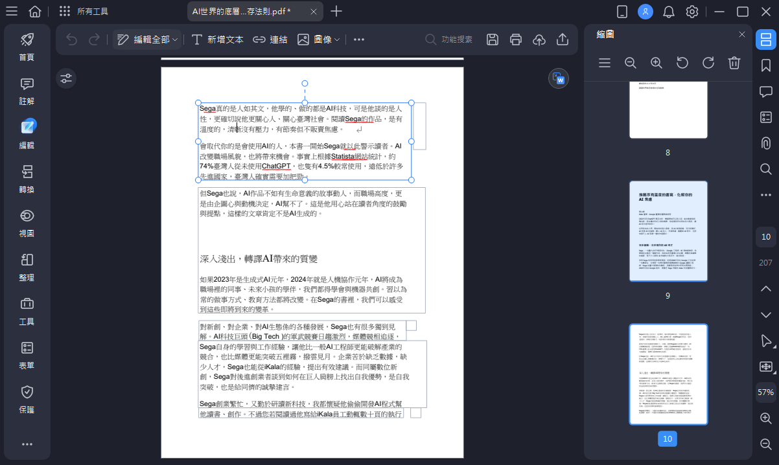Viewport: 779px width, 465px height.
Task: Show more left sidebar options
Action: (x=27, y=444)
